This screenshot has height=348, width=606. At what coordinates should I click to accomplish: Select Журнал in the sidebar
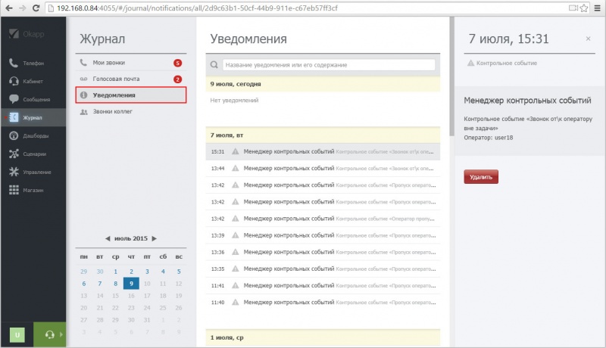[33, 117]
